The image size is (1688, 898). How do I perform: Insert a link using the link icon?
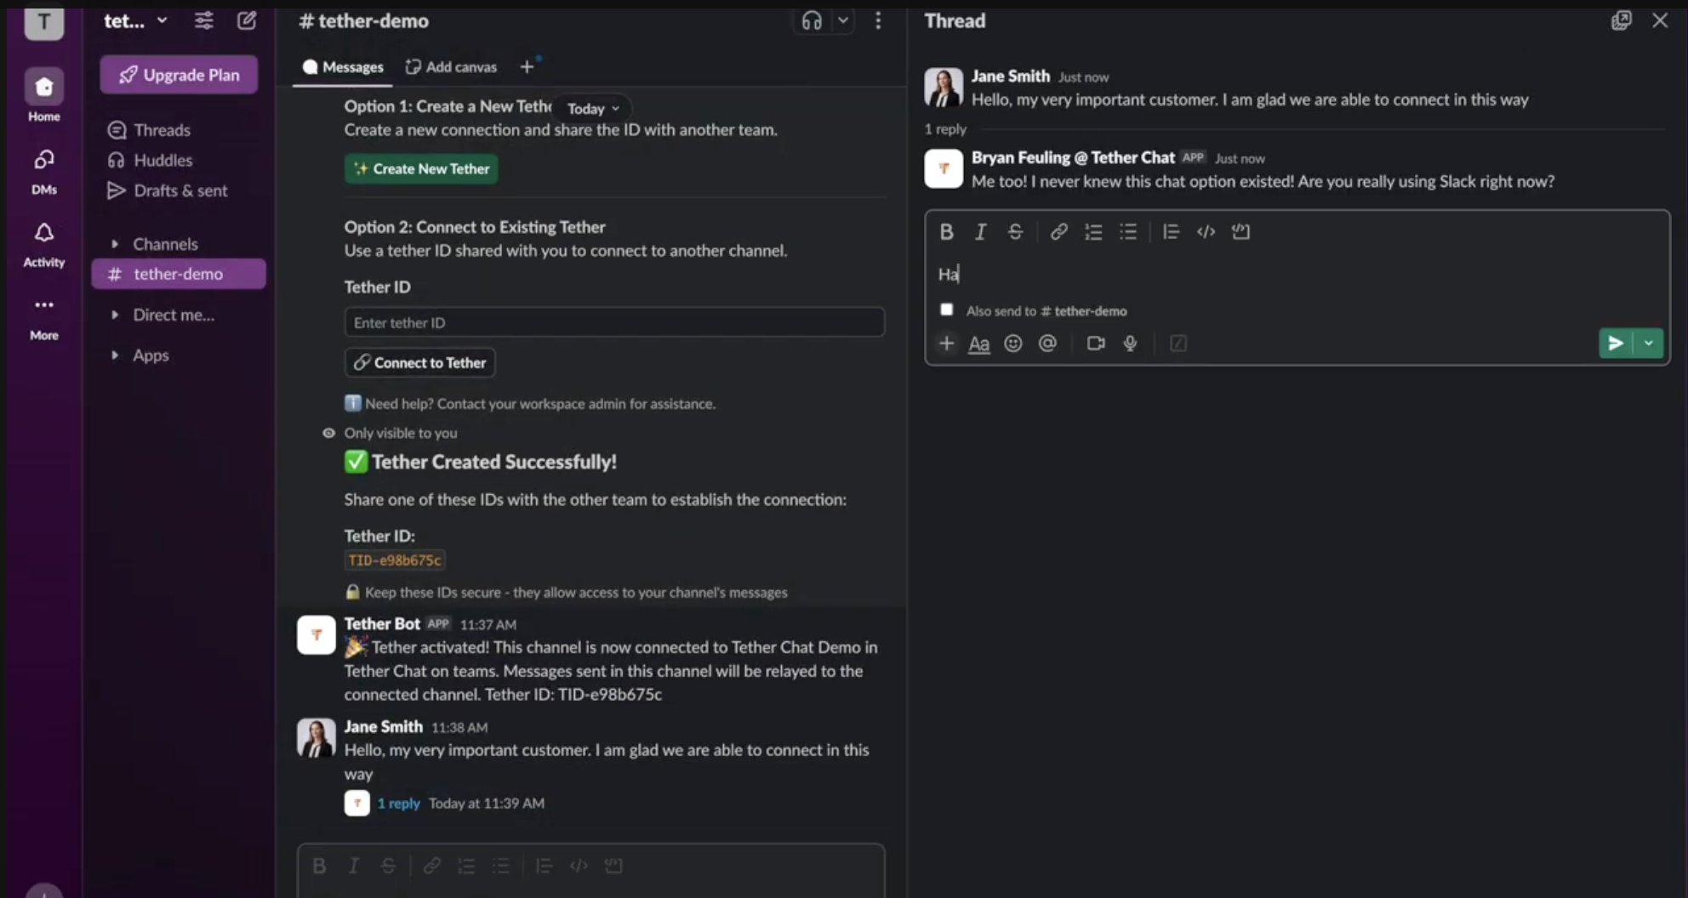click(x=1058, y=231)
